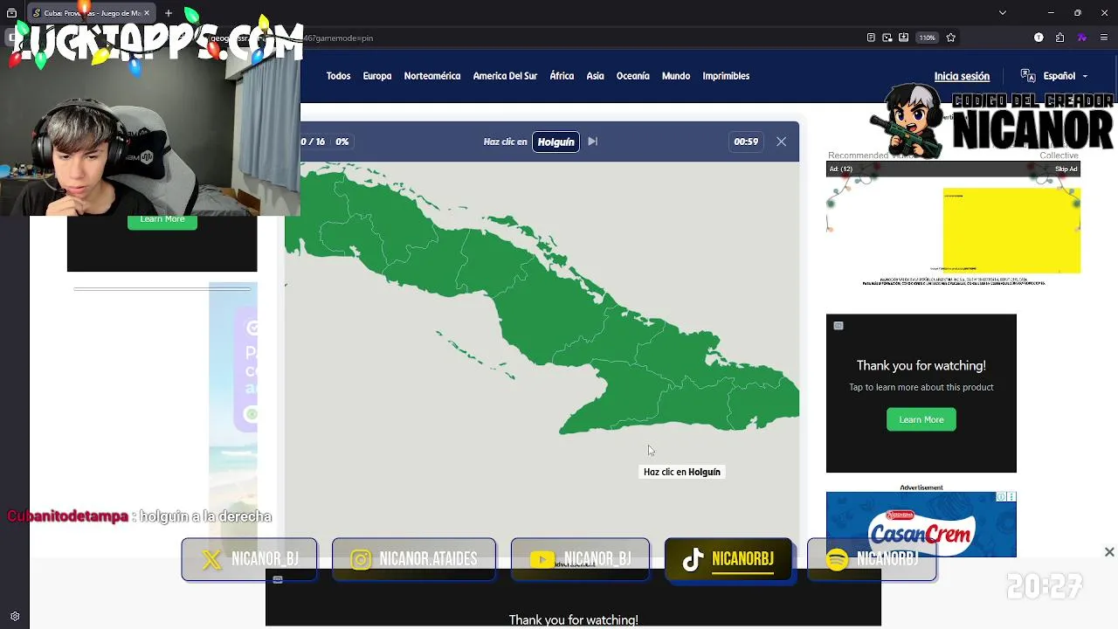Open the Mundo menu item

(676, 76)
